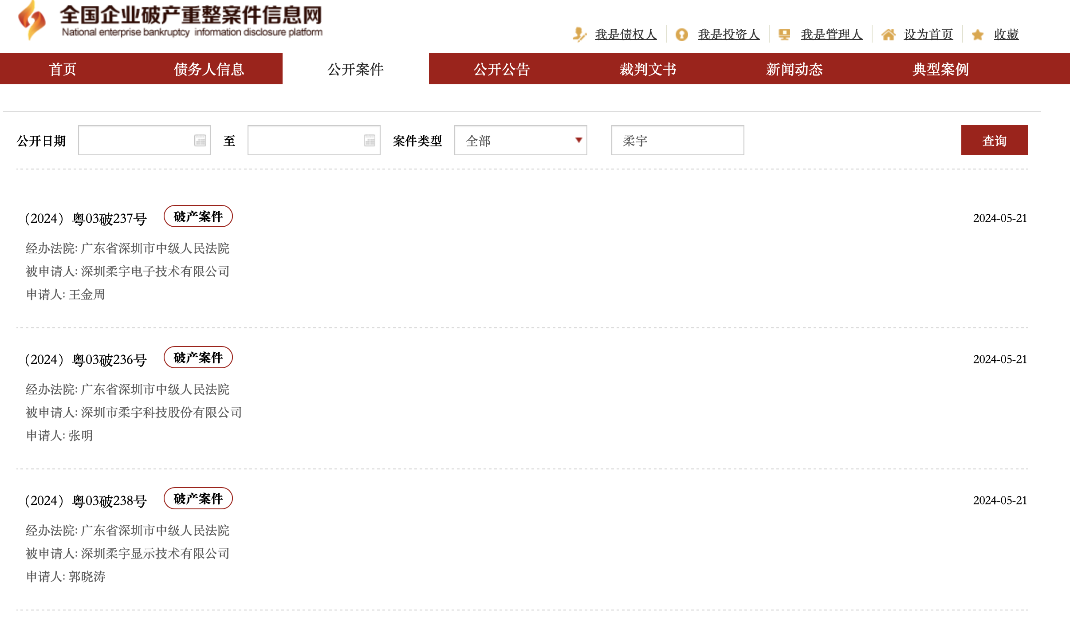This screenshot has width=1070, height=622.
Task: Click the creditor icon beside 我是债权人
Action: pyautogui.click(x=579, y=34)
